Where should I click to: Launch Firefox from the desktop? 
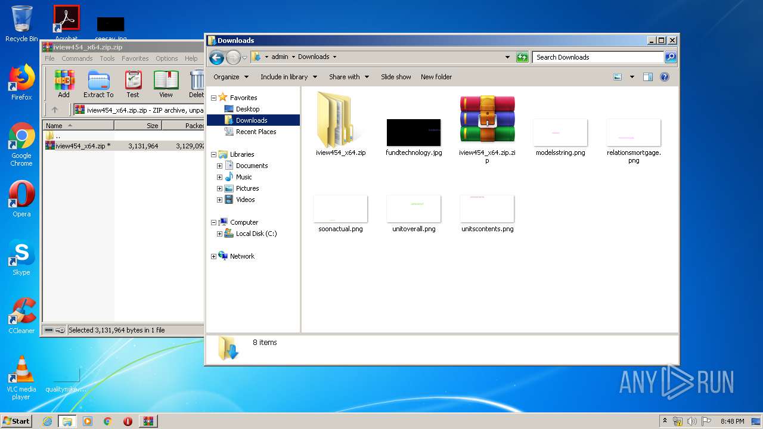coord(21,82)
